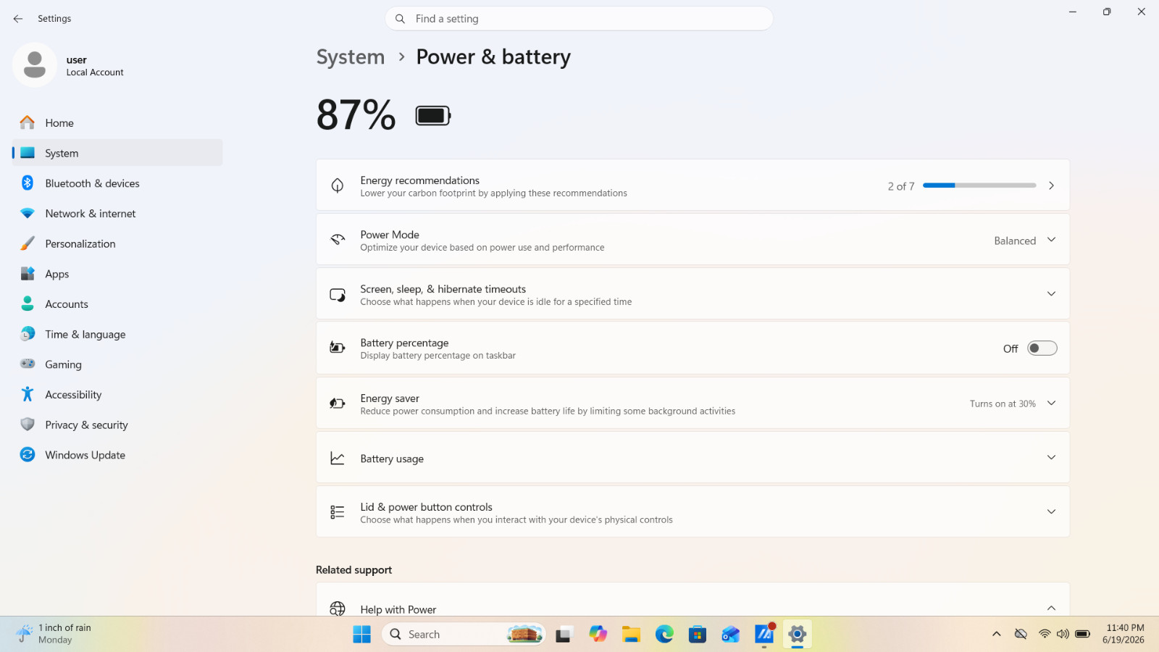Image resolution: width=1159 pixels, height=652 pixels.
Task: Click the Battery percentage row icon
Action: click(338, 348)
